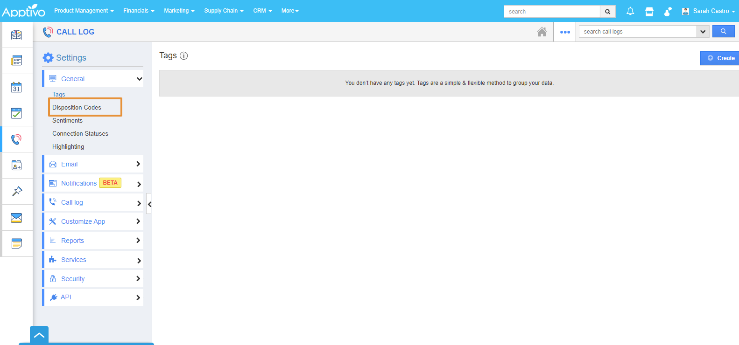Open the three-dots more options icon
The image size is (739, 345).
pos(565,32)
